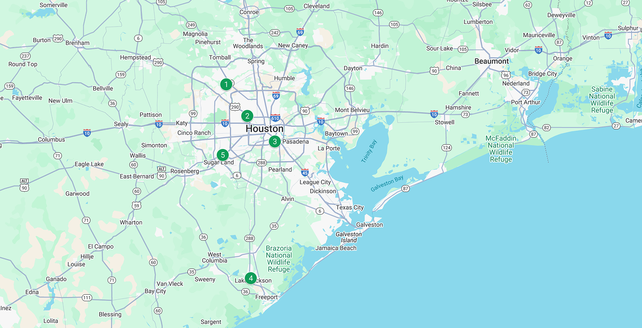Viewport: 642px width, 328px height.
Task: Click the Freeport label
Action: tap(266, 297)
